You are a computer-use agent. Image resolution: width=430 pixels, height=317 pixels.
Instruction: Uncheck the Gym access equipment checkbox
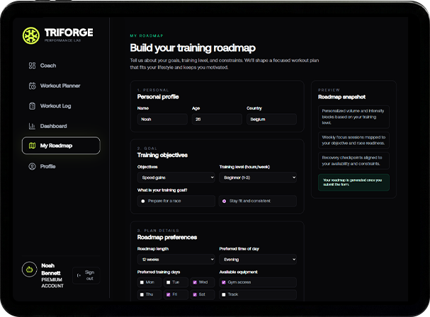click(x=224, y=282)
